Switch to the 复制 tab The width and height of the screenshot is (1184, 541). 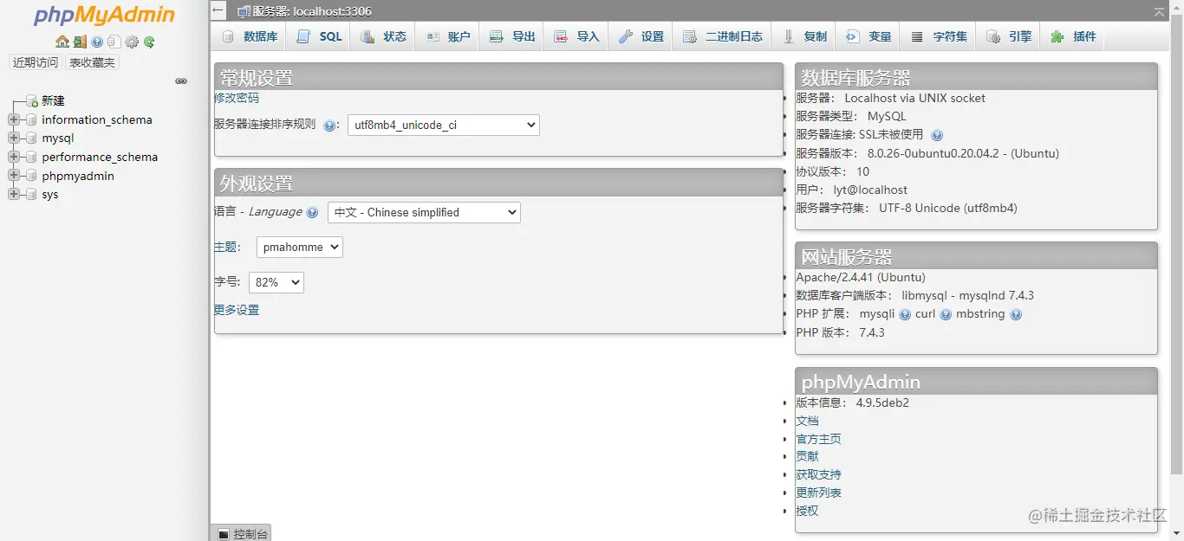pyautogui.click(x=804, y=36)
